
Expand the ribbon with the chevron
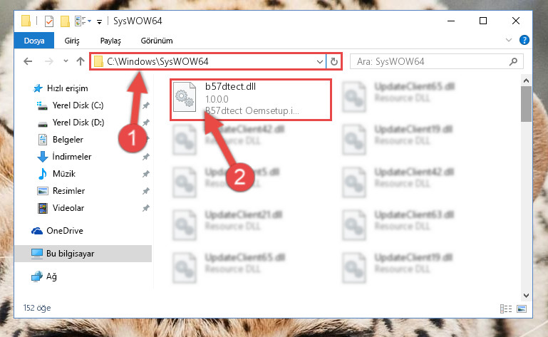tap(509, 40)
